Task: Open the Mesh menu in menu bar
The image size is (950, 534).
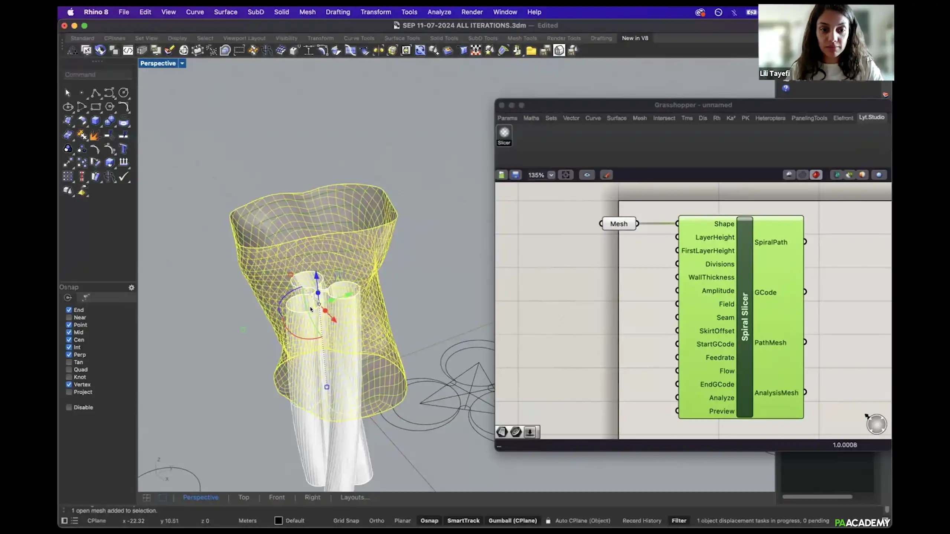Action: point(307,12)
